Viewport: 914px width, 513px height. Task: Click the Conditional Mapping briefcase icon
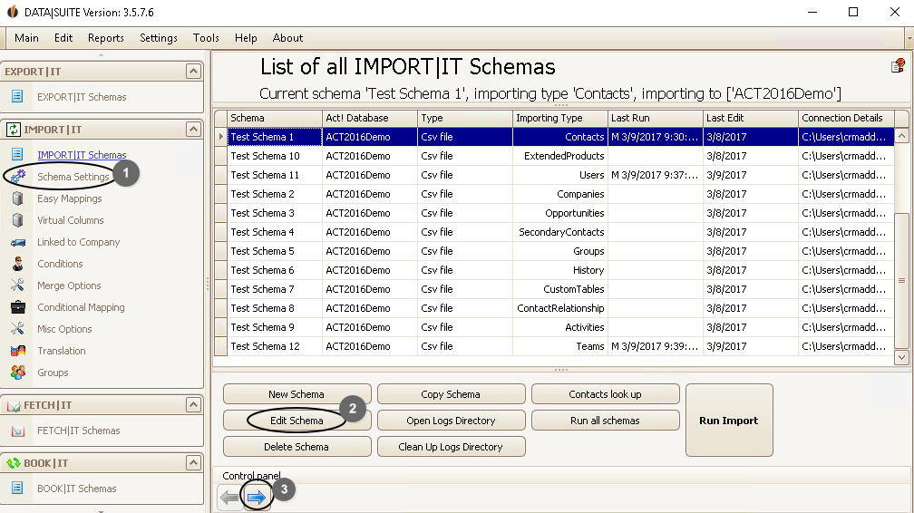point(18,306)
